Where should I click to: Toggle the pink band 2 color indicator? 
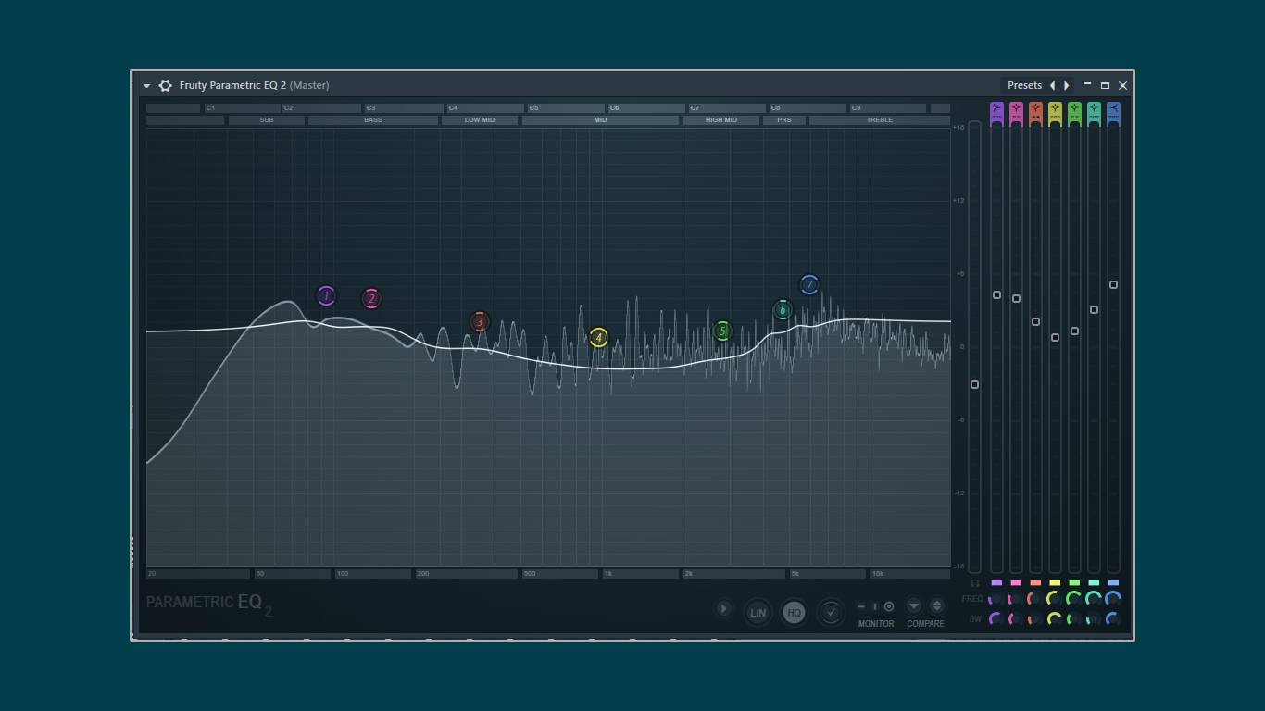1016,583
